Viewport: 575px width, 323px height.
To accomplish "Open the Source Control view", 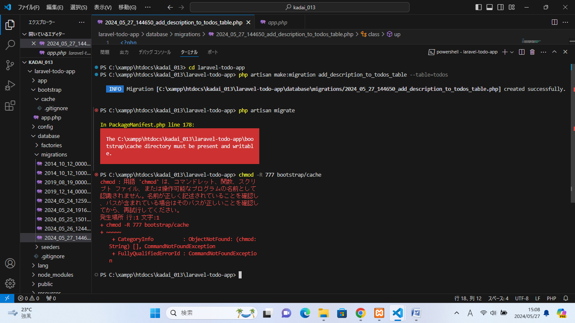I will pos(10,65).
